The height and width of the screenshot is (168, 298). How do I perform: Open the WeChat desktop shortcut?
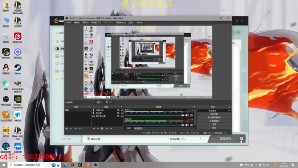pos(6,85)
